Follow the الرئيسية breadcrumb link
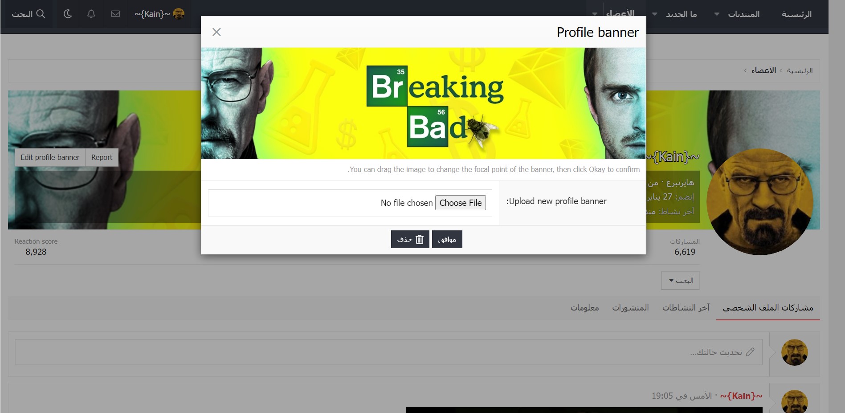The image size is (845, 413). coord(800,70)
